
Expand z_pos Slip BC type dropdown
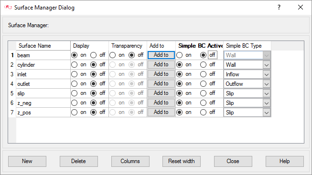coord(267,113)
